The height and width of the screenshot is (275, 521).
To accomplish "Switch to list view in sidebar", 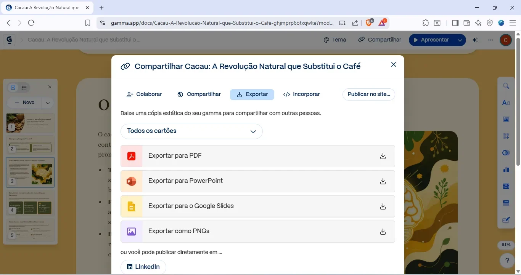I will 24,88.
